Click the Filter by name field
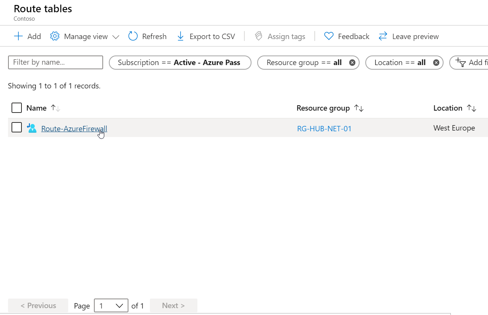The height and width of the screenshot is (315, 488). click(56, 62)
